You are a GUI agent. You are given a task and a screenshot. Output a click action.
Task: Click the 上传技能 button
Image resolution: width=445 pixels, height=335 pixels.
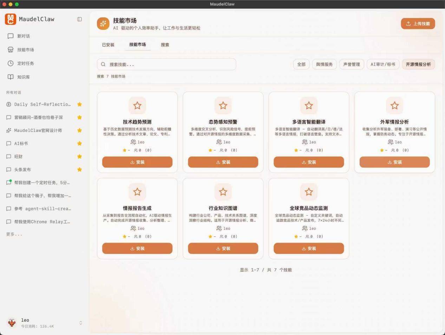[x=418, y=24]
